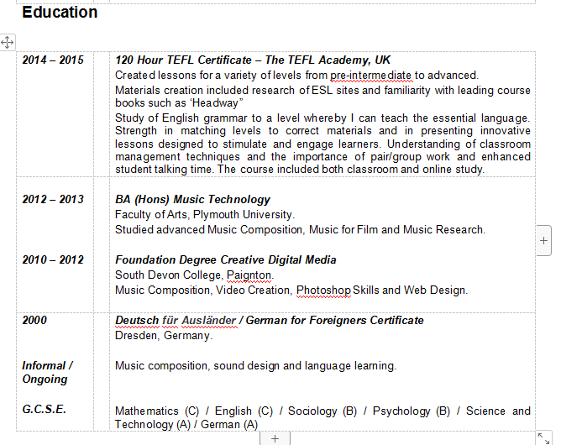Click the table resize handle at corner
582x445 pixels.
tap(543, 437)
